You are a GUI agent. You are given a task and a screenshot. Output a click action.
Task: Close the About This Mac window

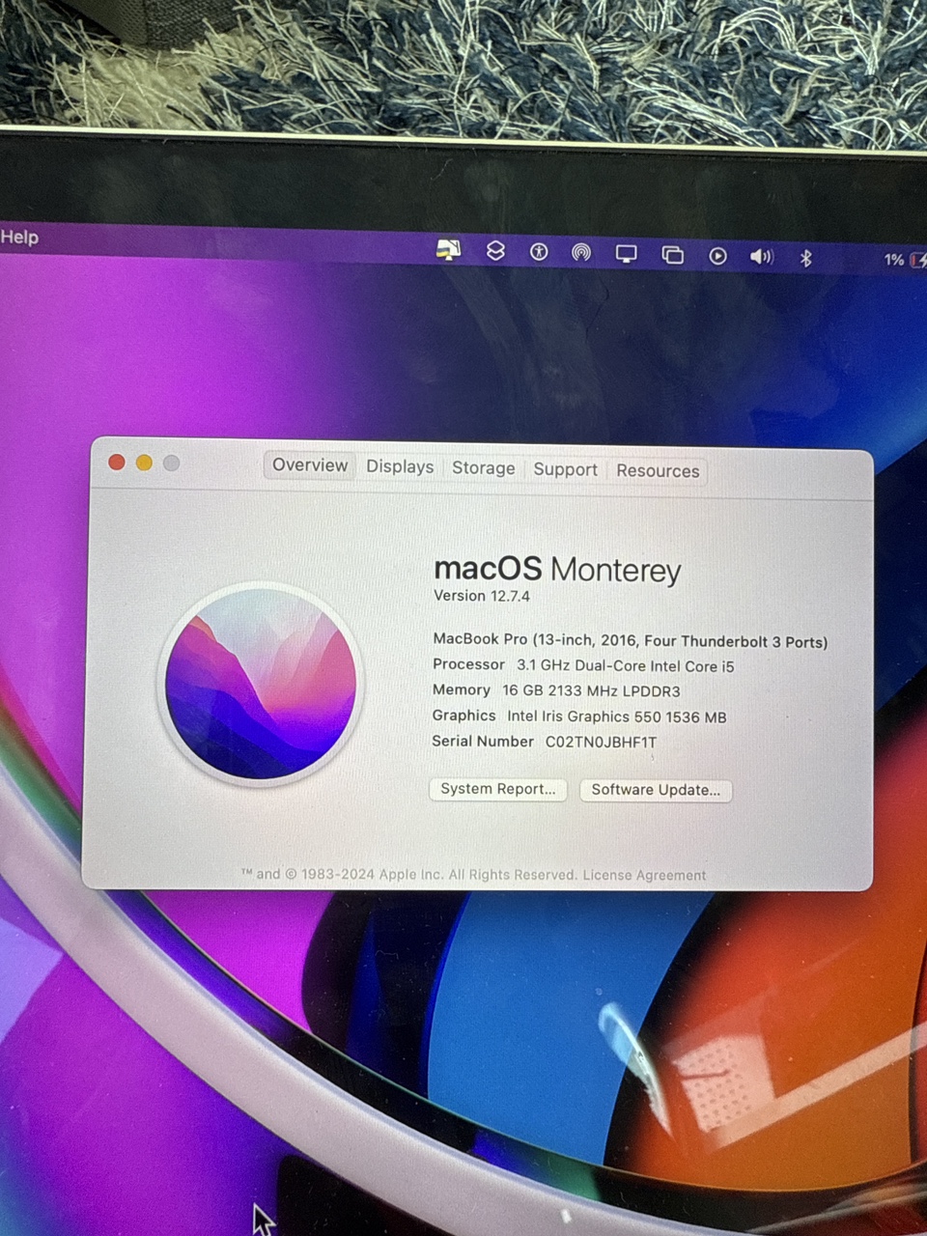[117, 462]
